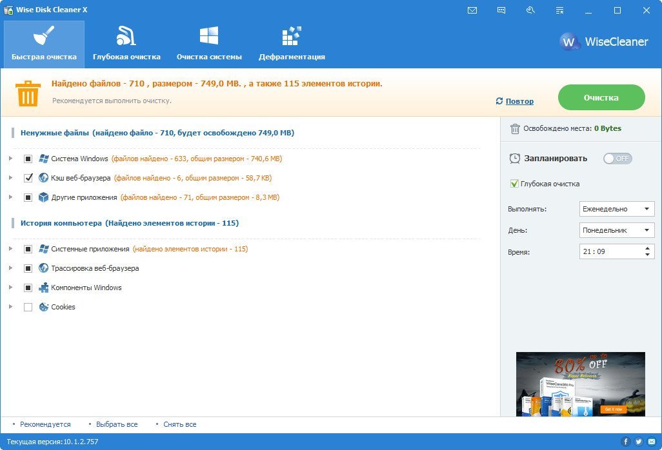The width and height of the screenshot is (662, 450).
Task: Click the WiseCleaner logo
Action: [x=603, y=42]
